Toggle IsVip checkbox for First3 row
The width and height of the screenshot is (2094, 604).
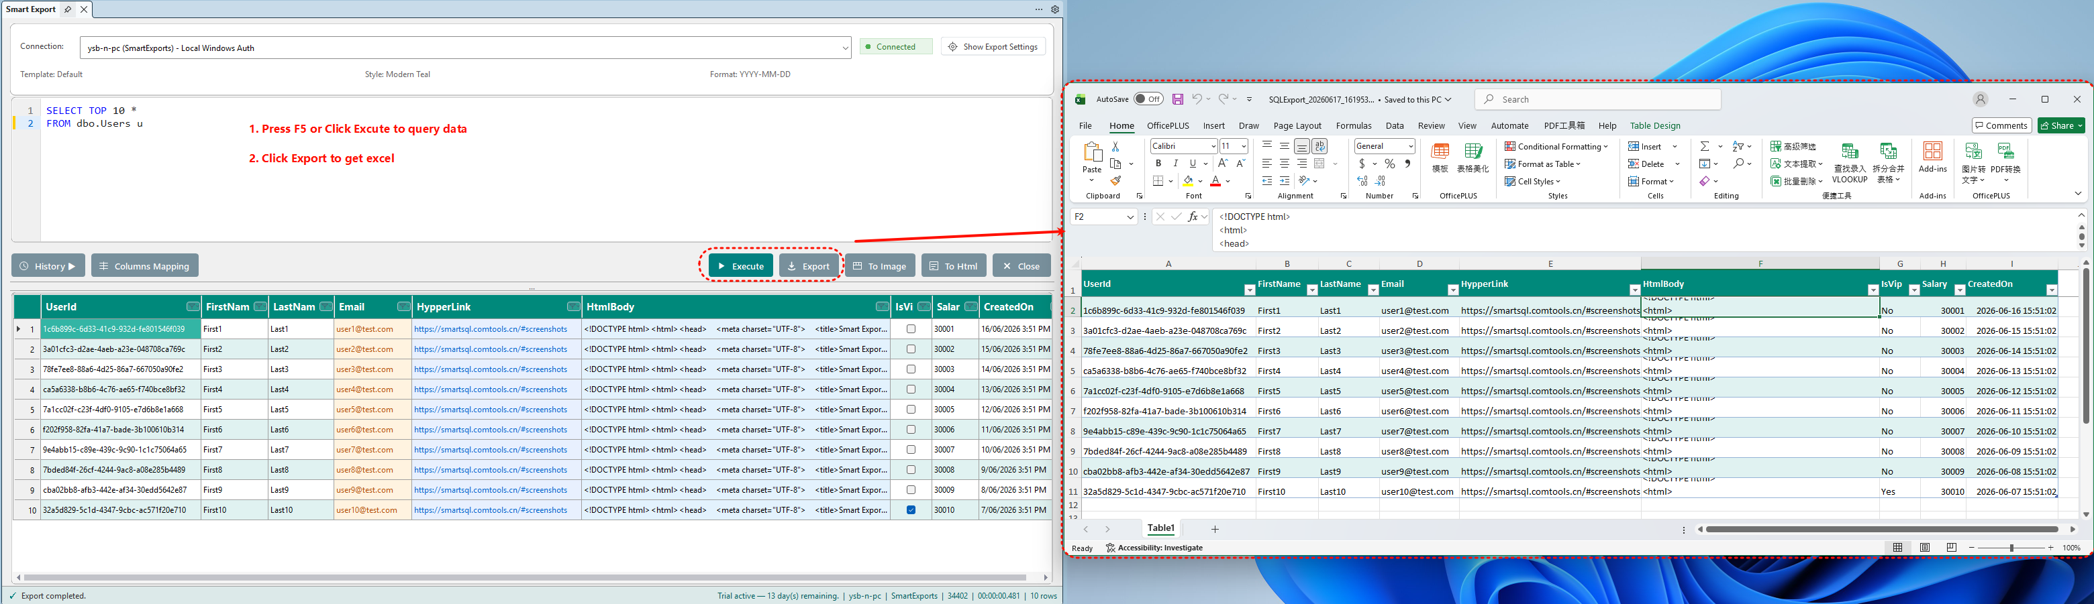click(x=911, y=369)
